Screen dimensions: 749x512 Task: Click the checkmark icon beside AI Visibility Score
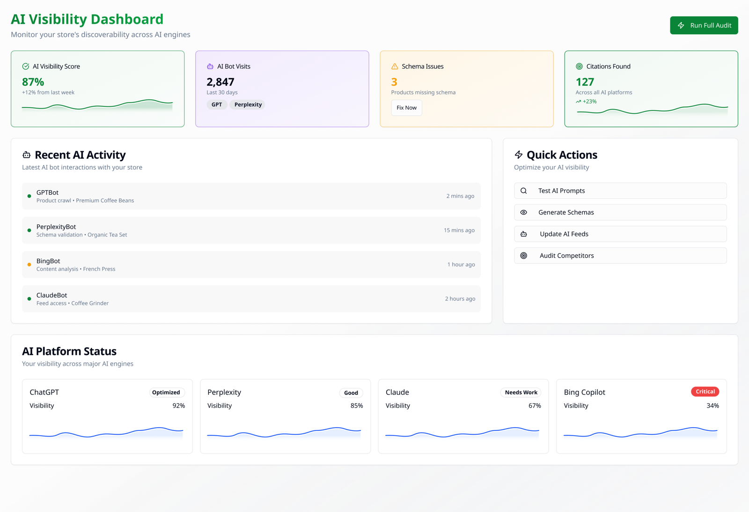tap(26, 67)
